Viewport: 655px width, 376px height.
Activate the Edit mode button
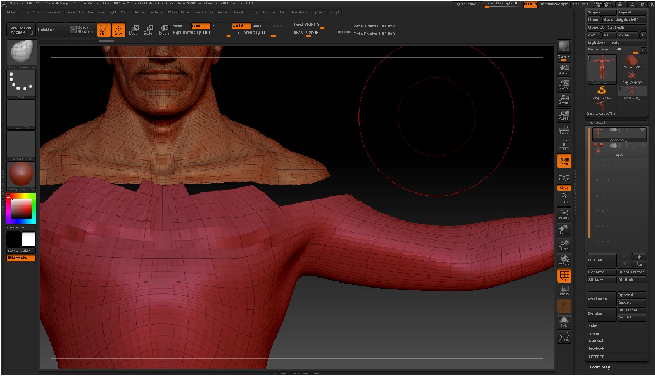pyautogui.click(x=104, y=30)
